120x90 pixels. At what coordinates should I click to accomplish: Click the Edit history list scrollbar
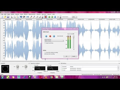point(118,68)
